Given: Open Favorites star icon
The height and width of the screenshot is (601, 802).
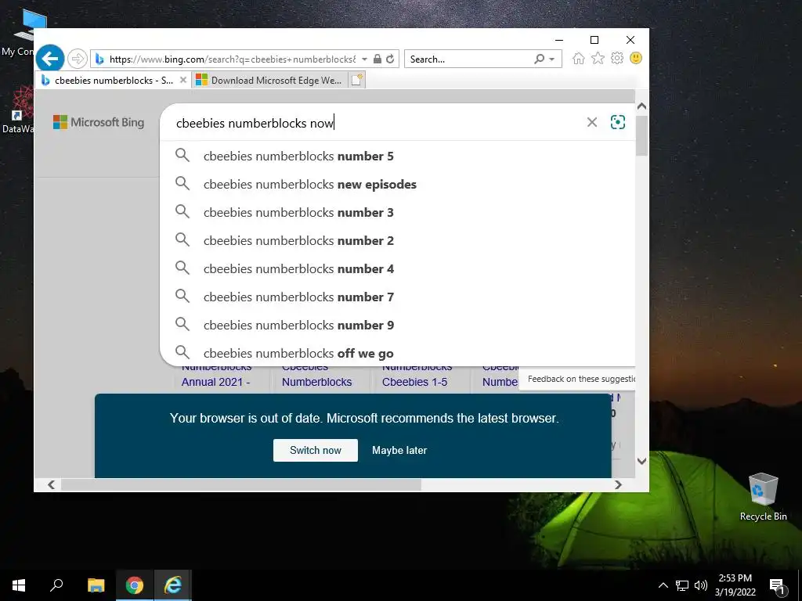Looking at the screenshot, I should (x=598, y=58).
